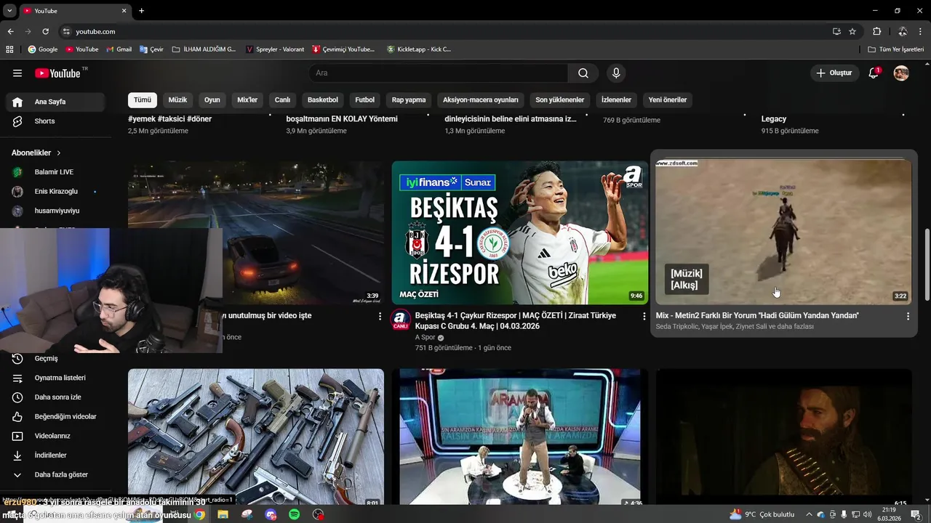Image resolution: width=931 pixels, height=523 pixels.
Task: Open Balamir LIVE subscription
Action: pos(55,172)
